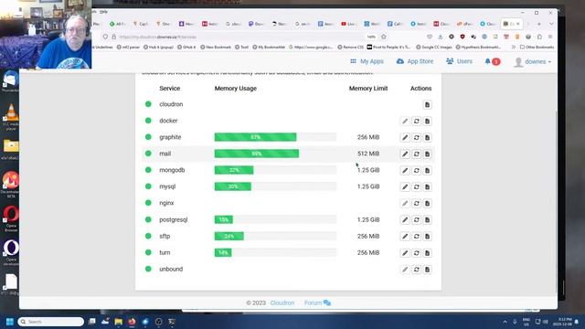Image resolution: width=585 pixels, height=329 pixels.
Task: Click the taskbar Search box
Action: tap(51, 322)
